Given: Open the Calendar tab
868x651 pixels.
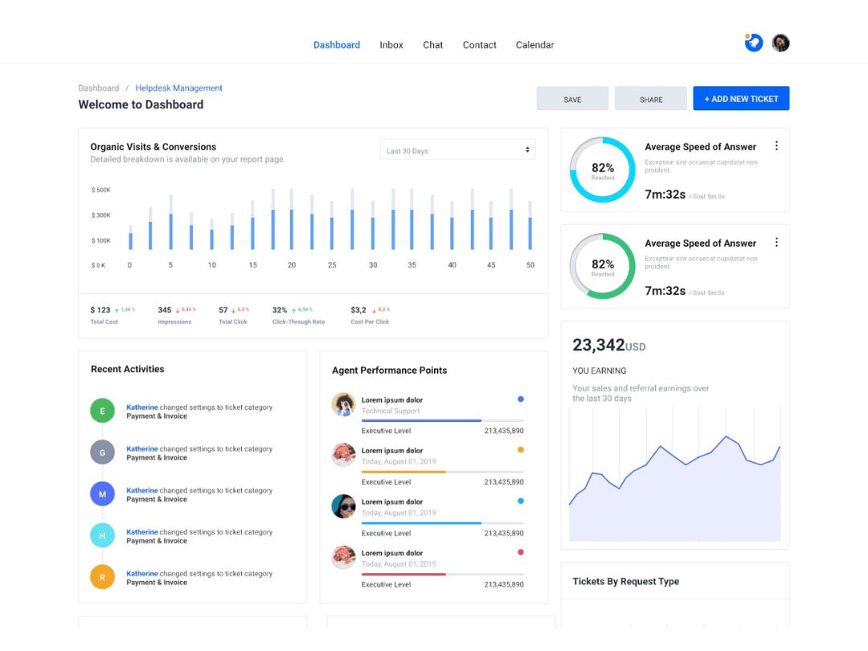Looking at the screenshot, I should (x=534, y=45).
